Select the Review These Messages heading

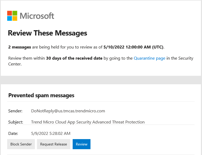[48, 33]
